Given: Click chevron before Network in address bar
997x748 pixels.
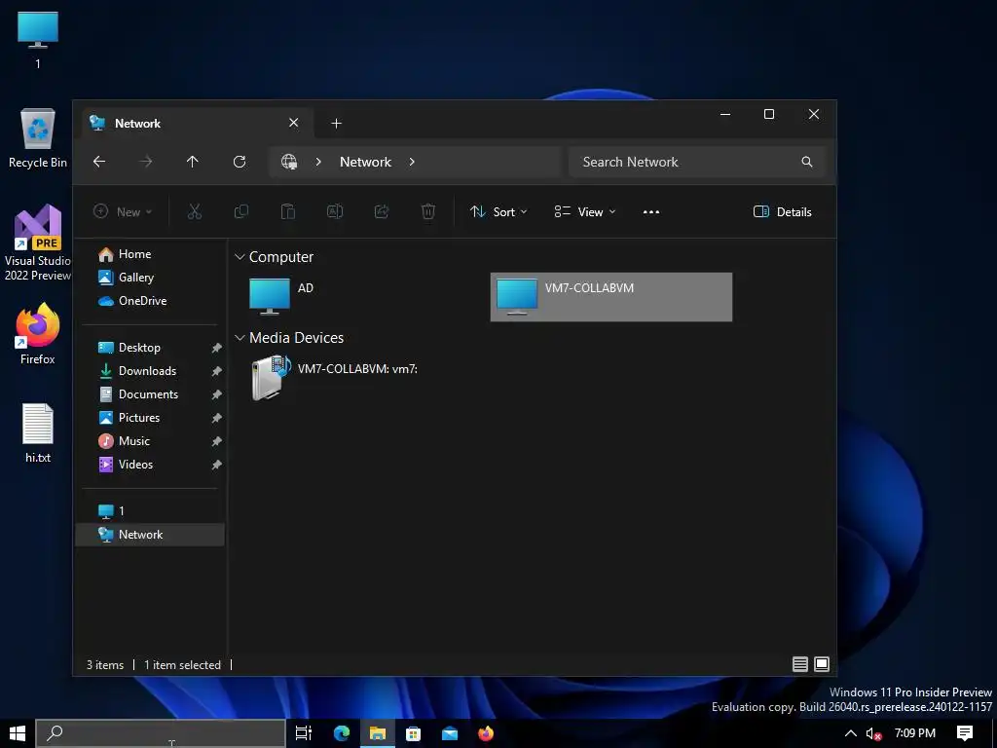Looking at the screenshot, I should point(318,162).
